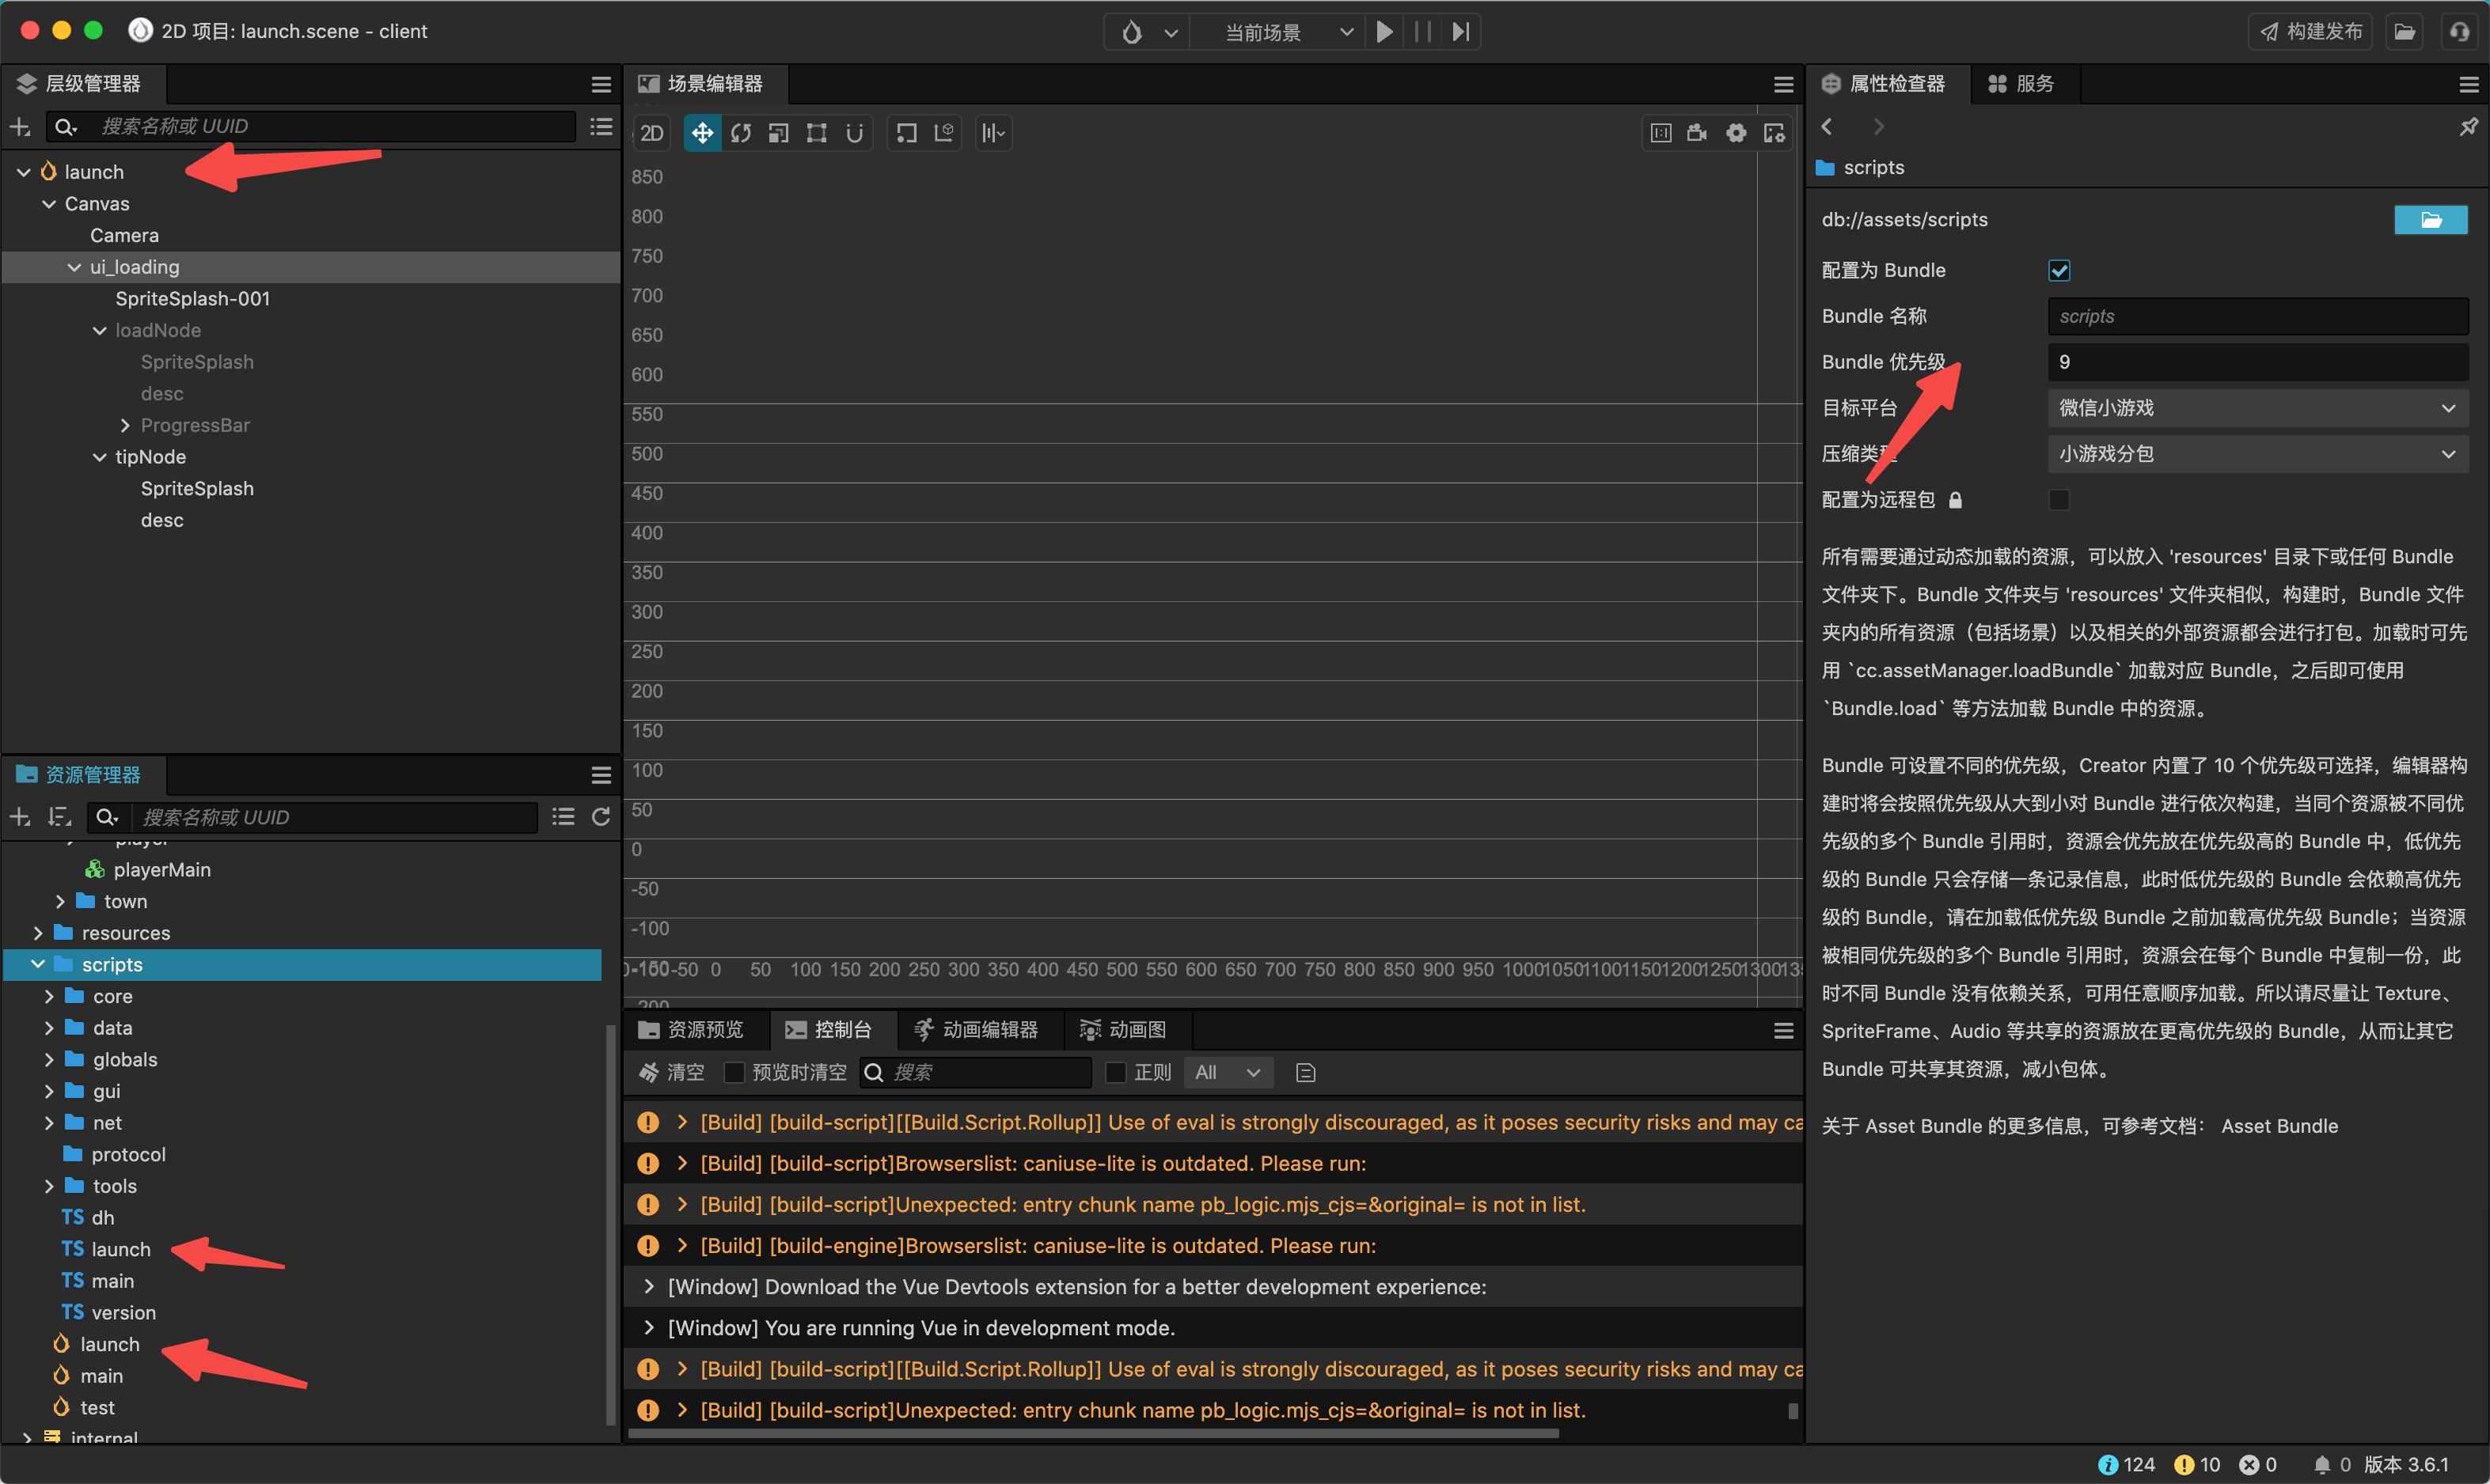Image resolution: width=2490 pixels, height=1484 pixels.
Task: Select the scale tool in scene editor
Action: click(778, 133)
